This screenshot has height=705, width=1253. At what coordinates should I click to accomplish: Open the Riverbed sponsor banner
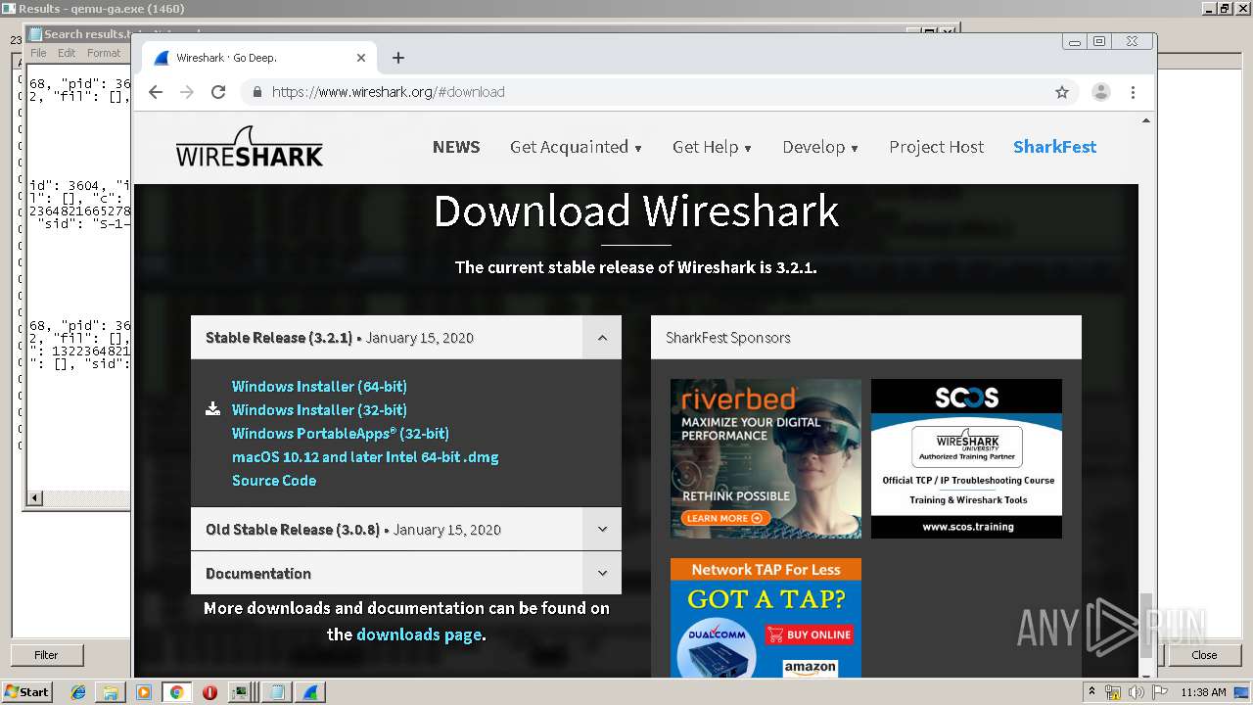point(766,458)
